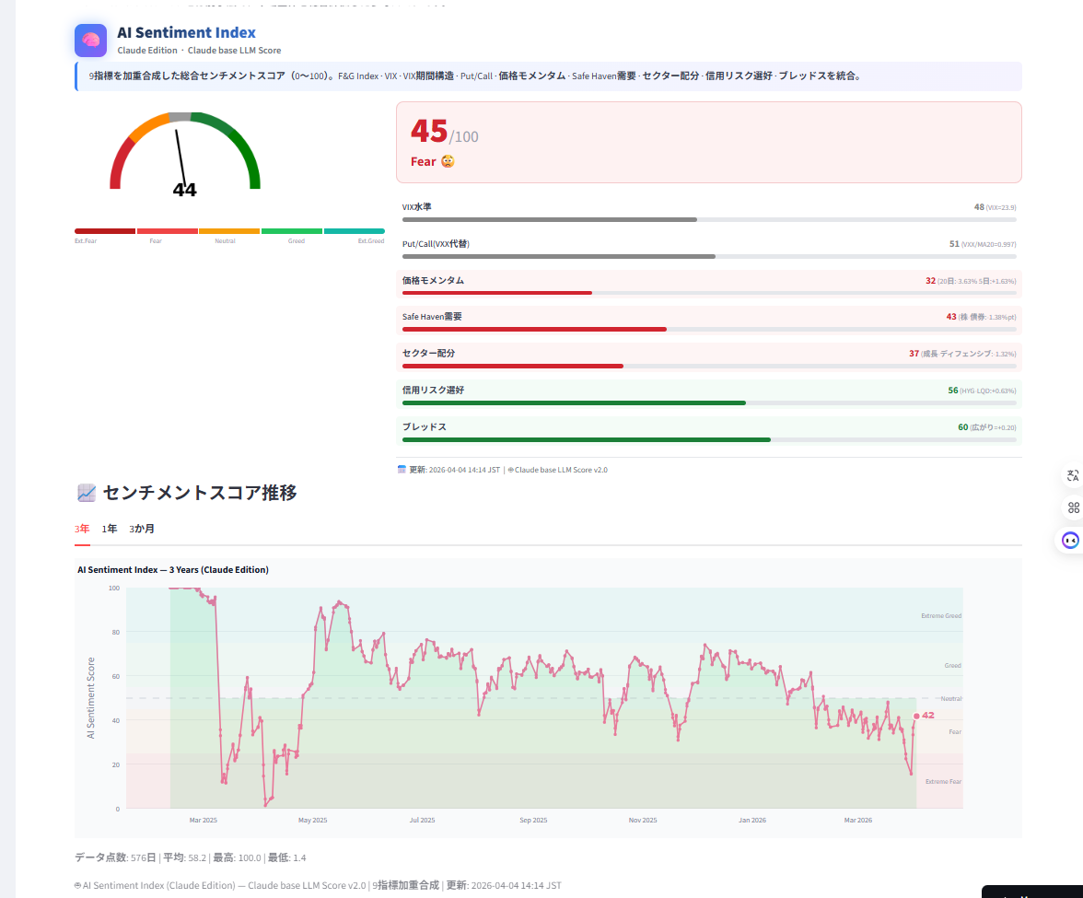Click the chart title AI Sentiment Index — 3 Years
1083x898 pixels.
(173, 570)
